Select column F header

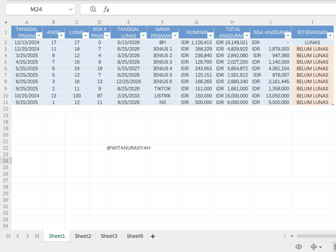coord(163,22)
